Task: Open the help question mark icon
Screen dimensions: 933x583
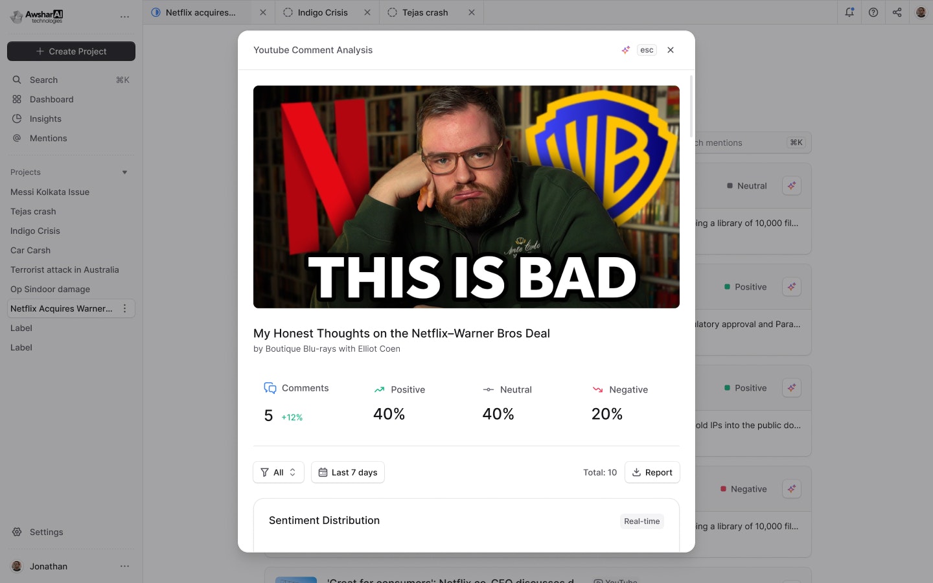Action: pyautogui.click(x=873, y=12)
